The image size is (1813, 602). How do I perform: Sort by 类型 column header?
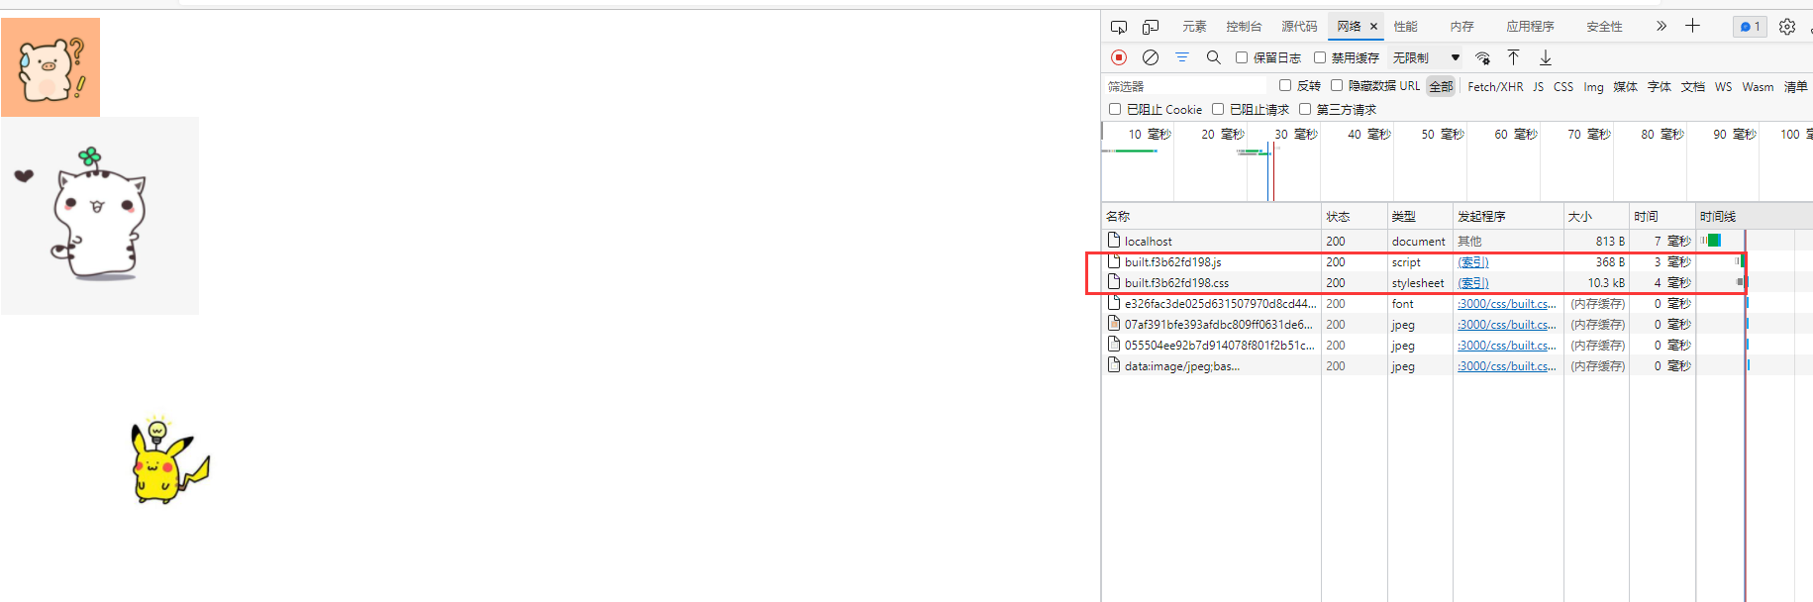click(1420, 216)
